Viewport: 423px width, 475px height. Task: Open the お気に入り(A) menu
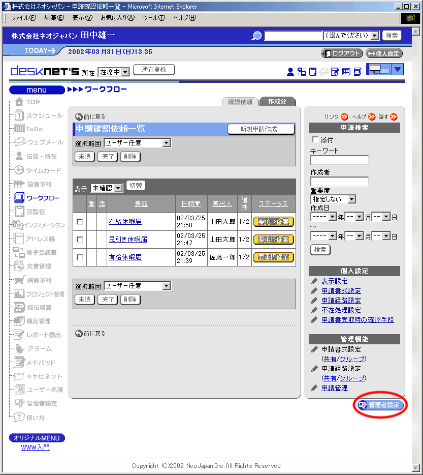click(x=117, y=18)
